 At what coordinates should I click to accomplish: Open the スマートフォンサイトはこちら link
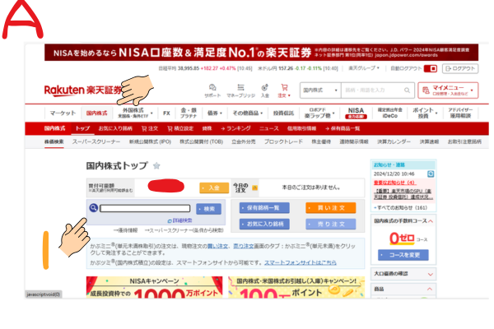click(x=301, y=262)
